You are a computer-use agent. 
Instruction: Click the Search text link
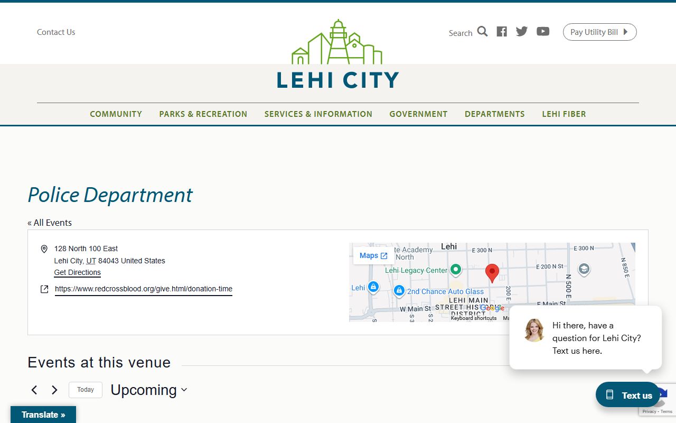pos(461,33)
